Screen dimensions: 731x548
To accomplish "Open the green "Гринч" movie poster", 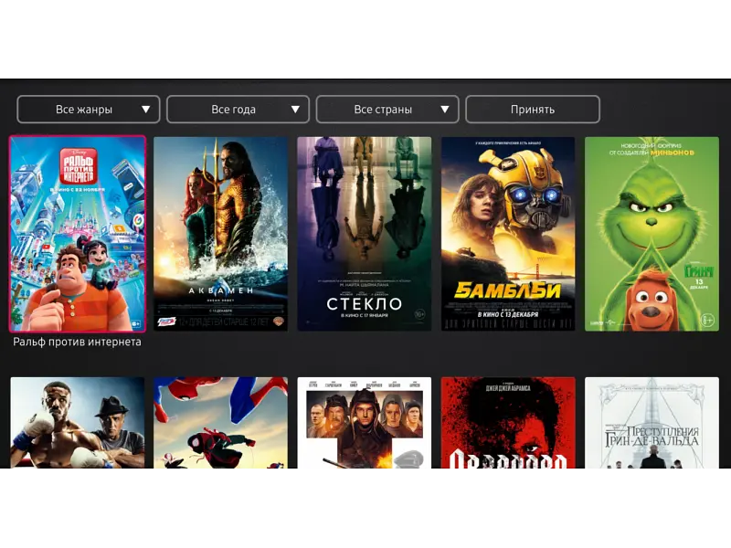I will point(652,234).
